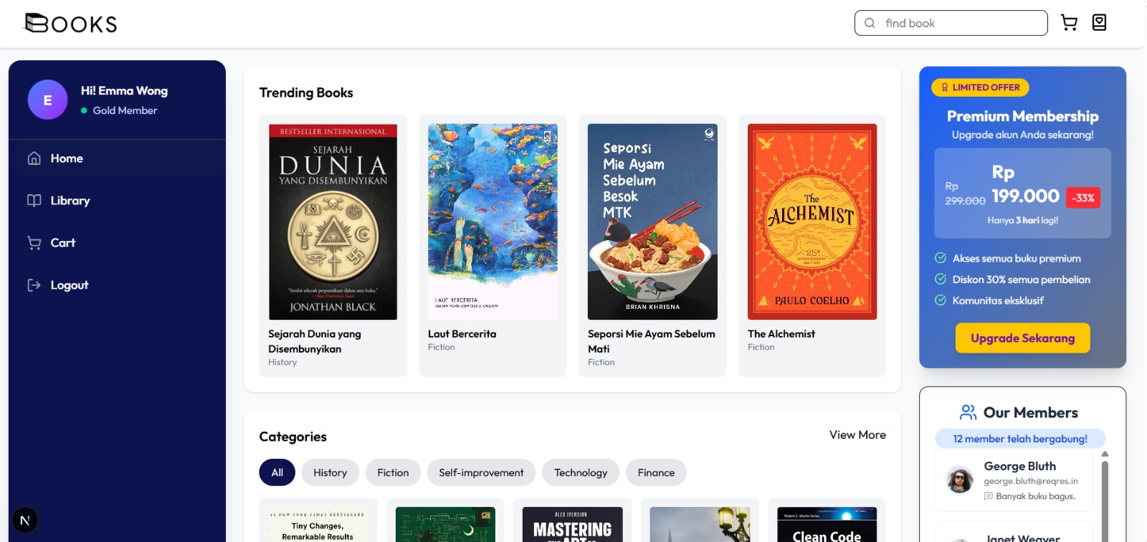
Task: Click the BOOKS logo in header
Action: [71, 24]
